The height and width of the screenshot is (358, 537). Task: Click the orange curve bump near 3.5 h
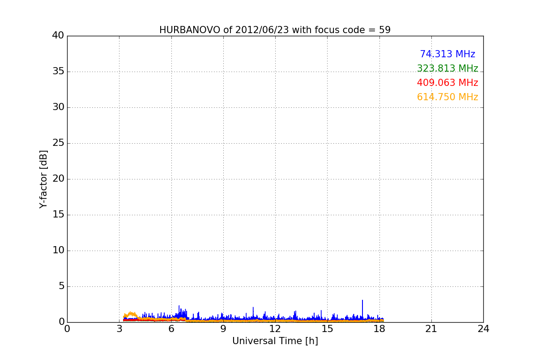click(x=131, y=314)
